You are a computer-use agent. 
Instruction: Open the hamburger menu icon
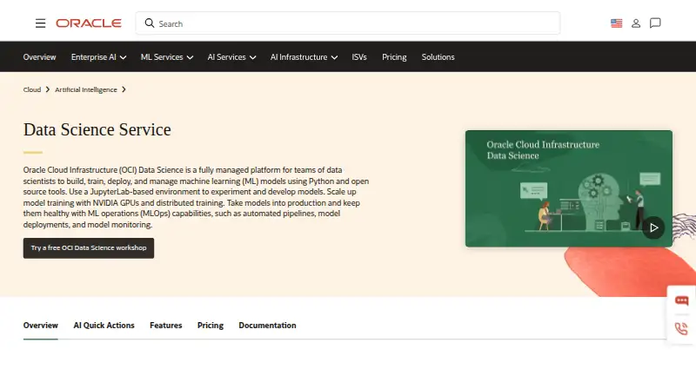[x=40, y=23]
